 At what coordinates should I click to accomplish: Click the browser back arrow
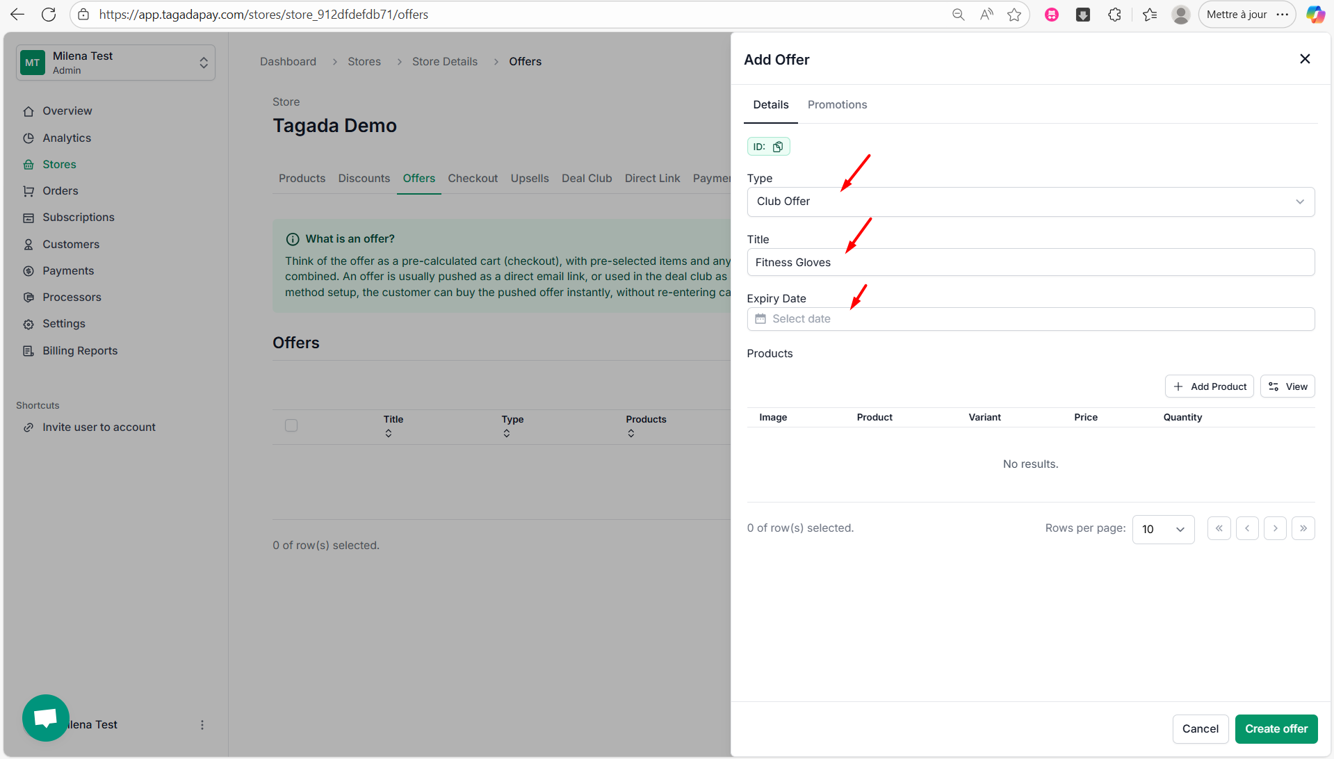click(x=17, y=15)
